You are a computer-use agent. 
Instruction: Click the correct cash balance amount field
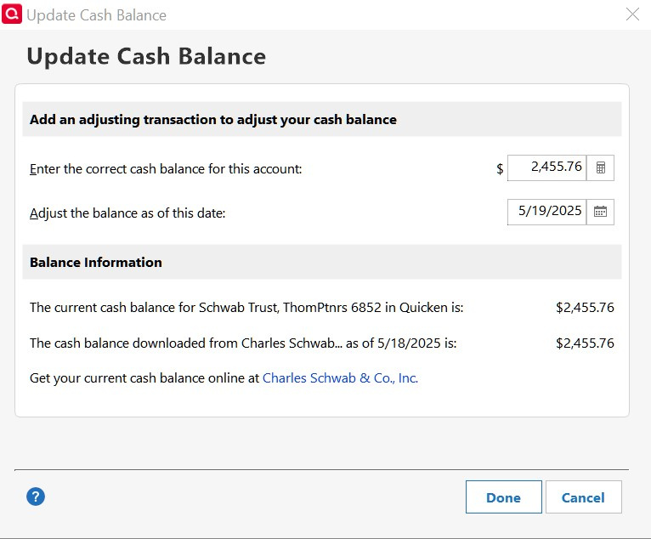[547, 167]
